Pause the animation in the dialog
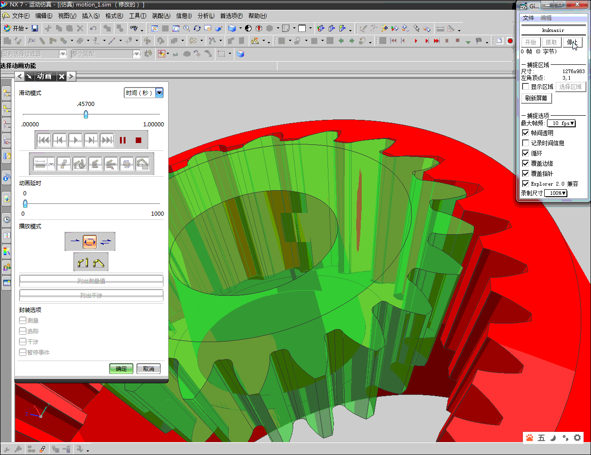The height and width of the screenshot is (455, 591). tap(123, 140)
